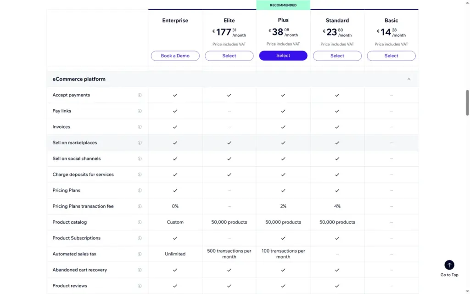Collapse the eCommerce platform section chevron
The image size is (470, 294).
click(x=408, y=79)
